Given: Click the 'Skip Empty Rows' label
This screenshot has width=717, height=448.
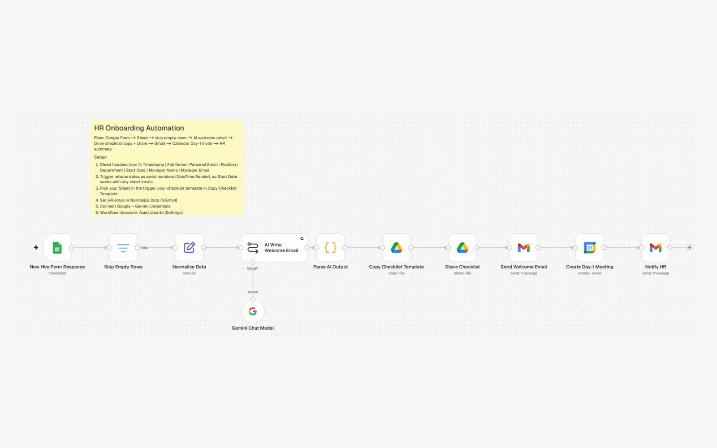Looking at the screenshot, I should pos(123,267).
